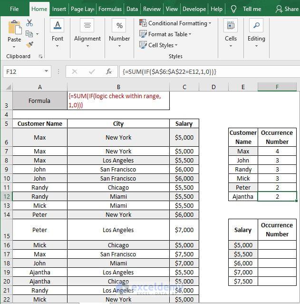300x304 pixels.
Task: Select the Formula label cell
Action: tap(40, 101)
